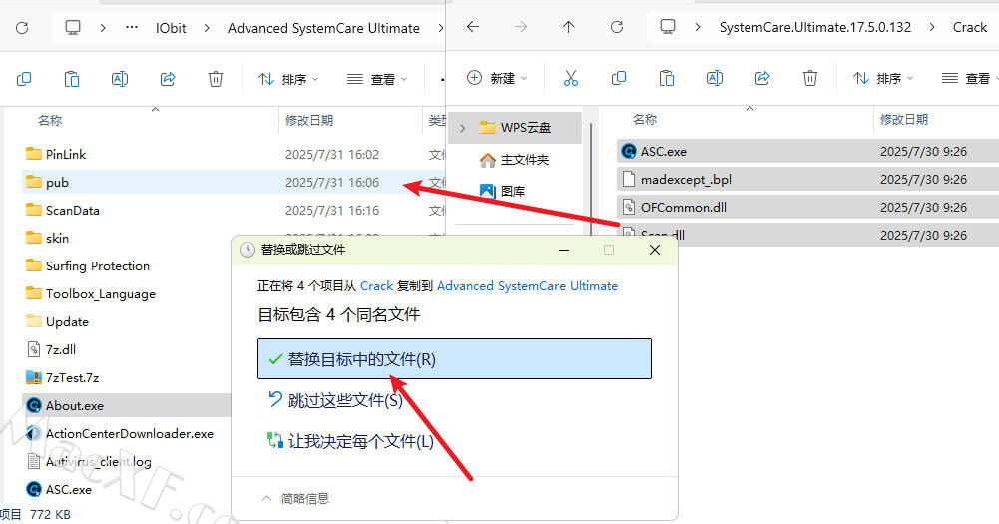Screen dimensions: 999x524
Task: Choose 替换目标中的文件(R) option
Action: 454,359
